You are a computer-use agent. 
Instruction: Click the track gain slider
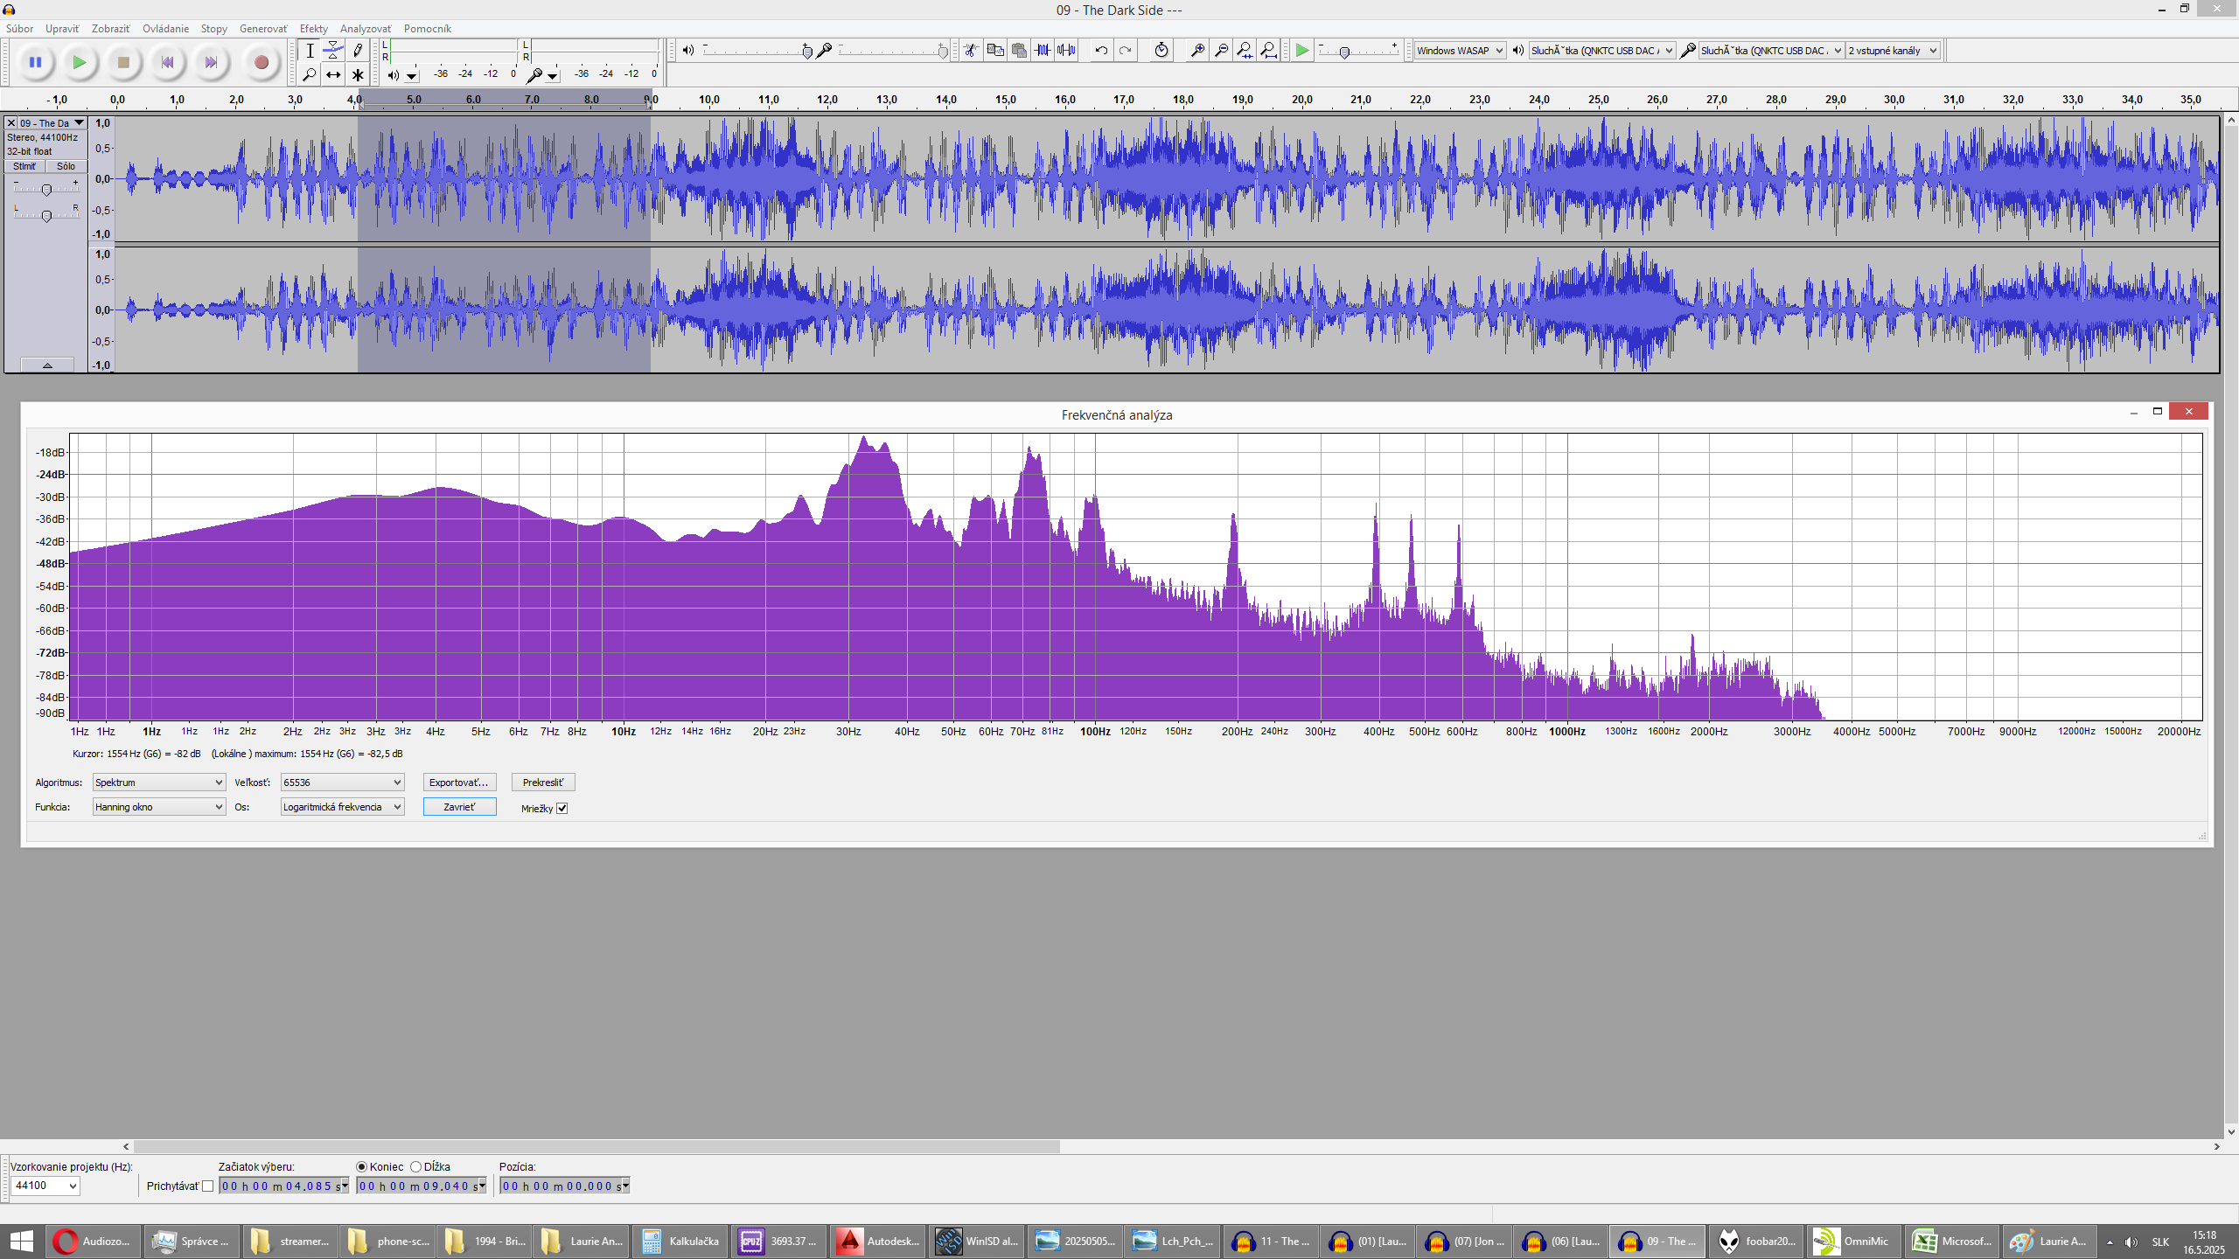[46, 190]
